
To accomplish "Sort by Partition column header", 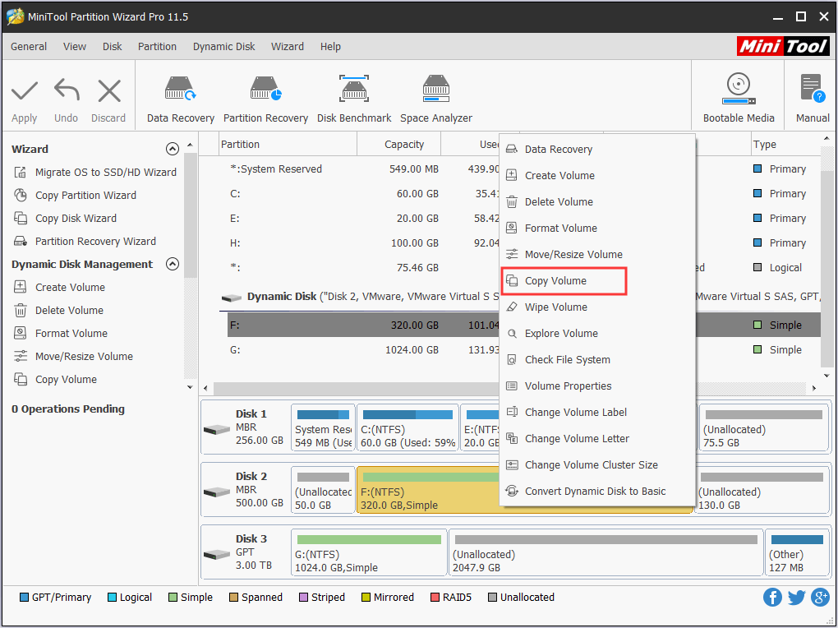I will [x=288, y=145].
